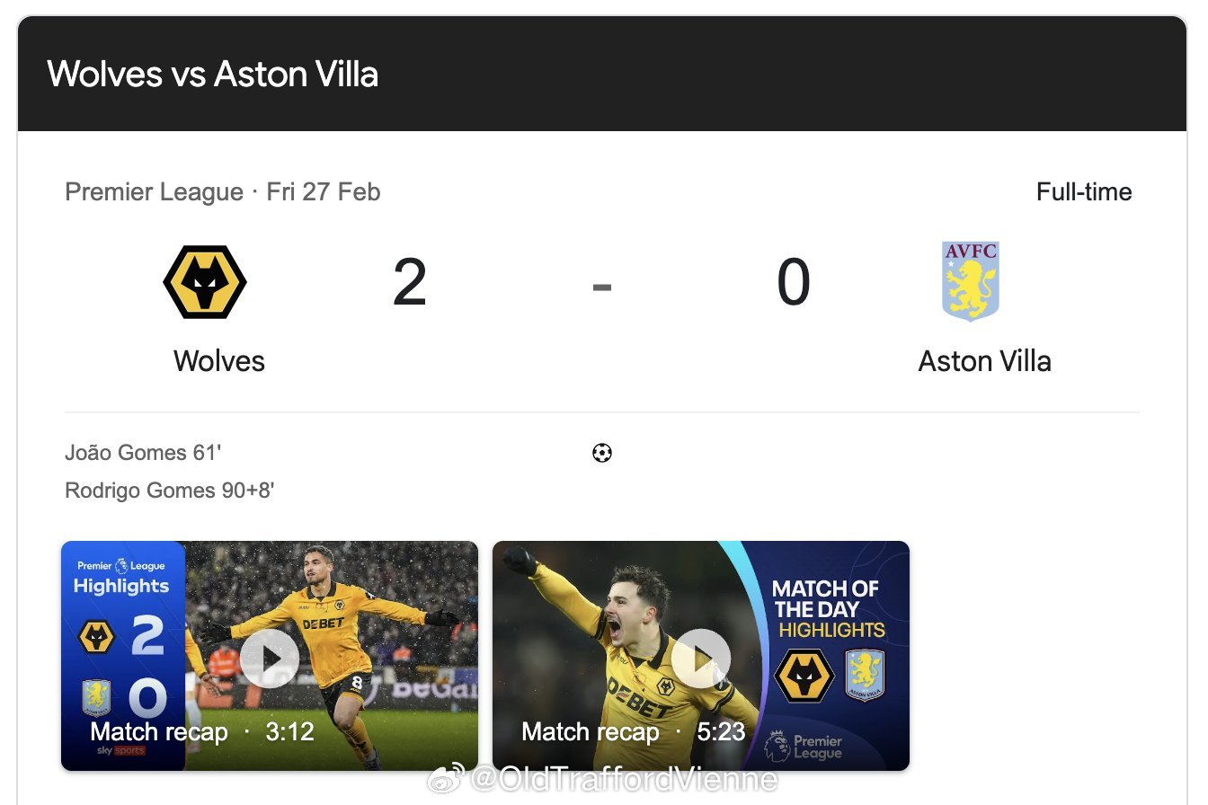Click Aston Villa's score of 0
This screenshot has width=1208, height=805.
pos(794,283)
